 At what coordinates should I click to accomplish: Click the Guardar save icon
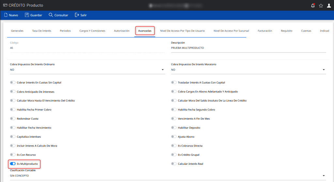pyautogui.click(x=27, y=15)
